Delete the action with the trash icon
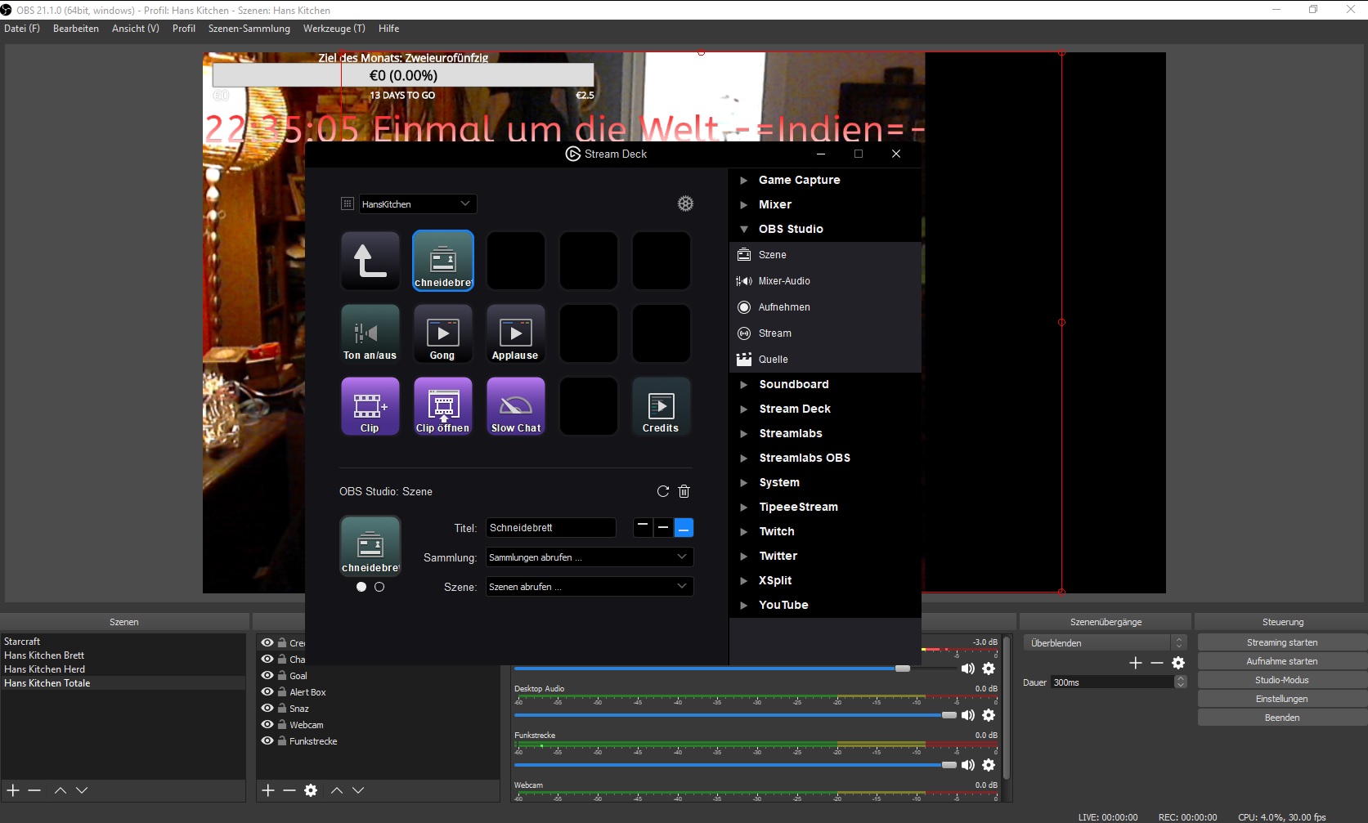Image resolution: width=1368 pixels, height=823 pixels. pyautogui.click(x=684, y=491)
